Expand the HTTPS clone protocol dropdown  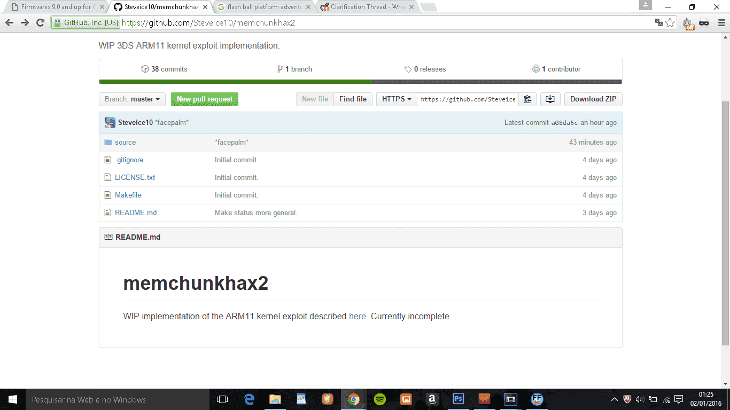[x=397, y=99]
